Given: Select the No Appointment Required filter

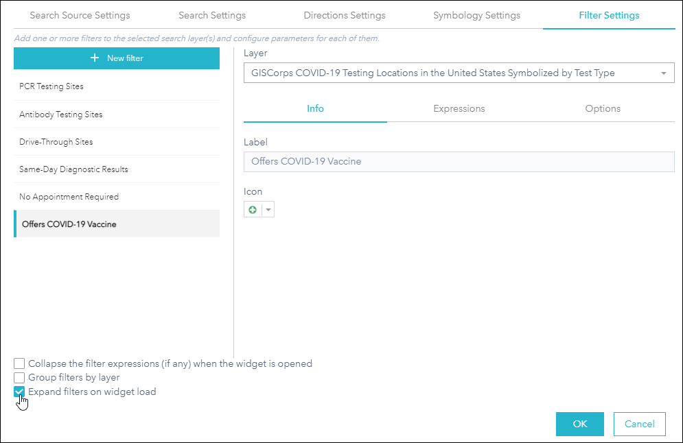Looking at the screenshot, I should 117,197.
